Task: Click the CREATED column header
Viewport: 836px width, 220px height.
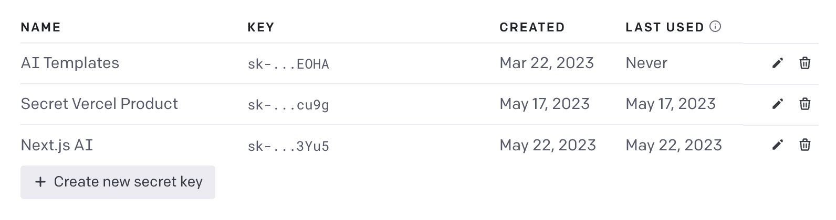Action: [x=532, y=27]
